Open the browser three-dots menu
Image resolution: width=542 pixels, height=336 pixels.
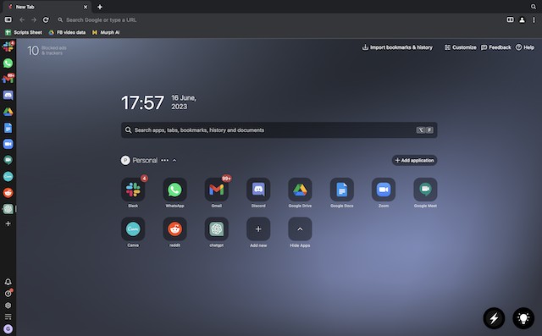(534, 20)
